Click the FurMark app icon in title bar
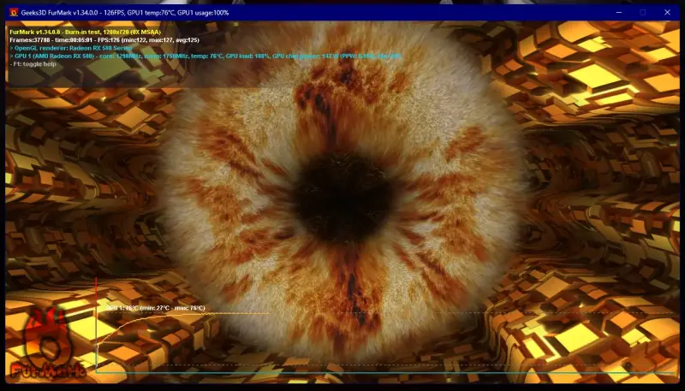This screenshot has height=391, width=685. click(14, 13)
